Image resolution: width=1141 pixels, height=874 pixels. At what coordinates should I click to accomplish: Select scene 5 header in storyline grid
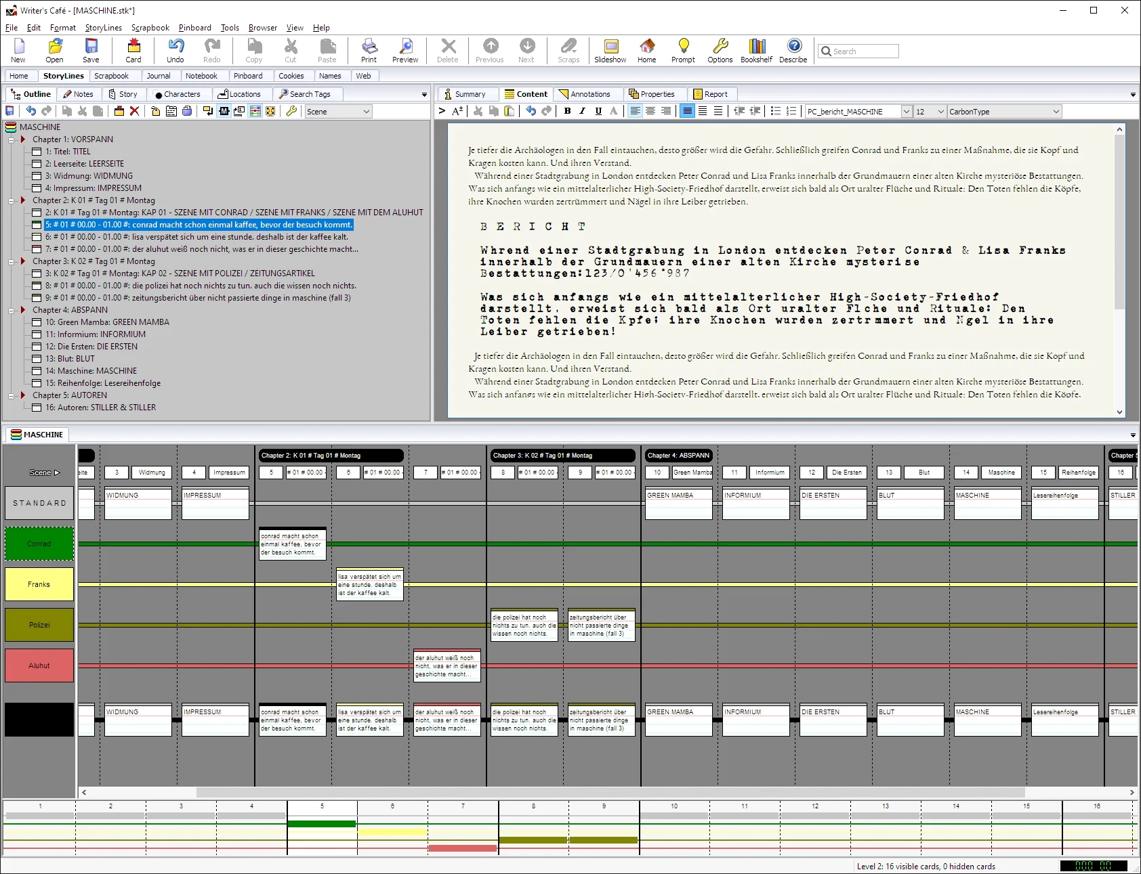(271, 473)
